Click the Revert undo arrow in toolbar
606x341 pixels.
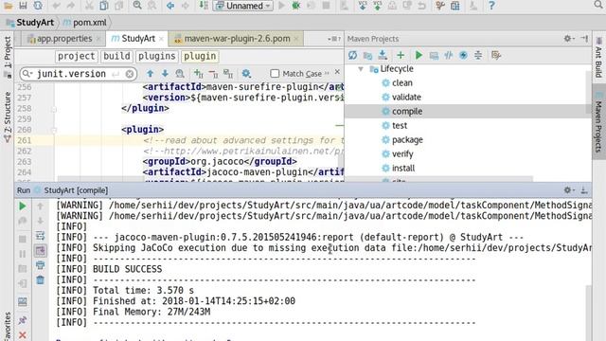(421, 6)
